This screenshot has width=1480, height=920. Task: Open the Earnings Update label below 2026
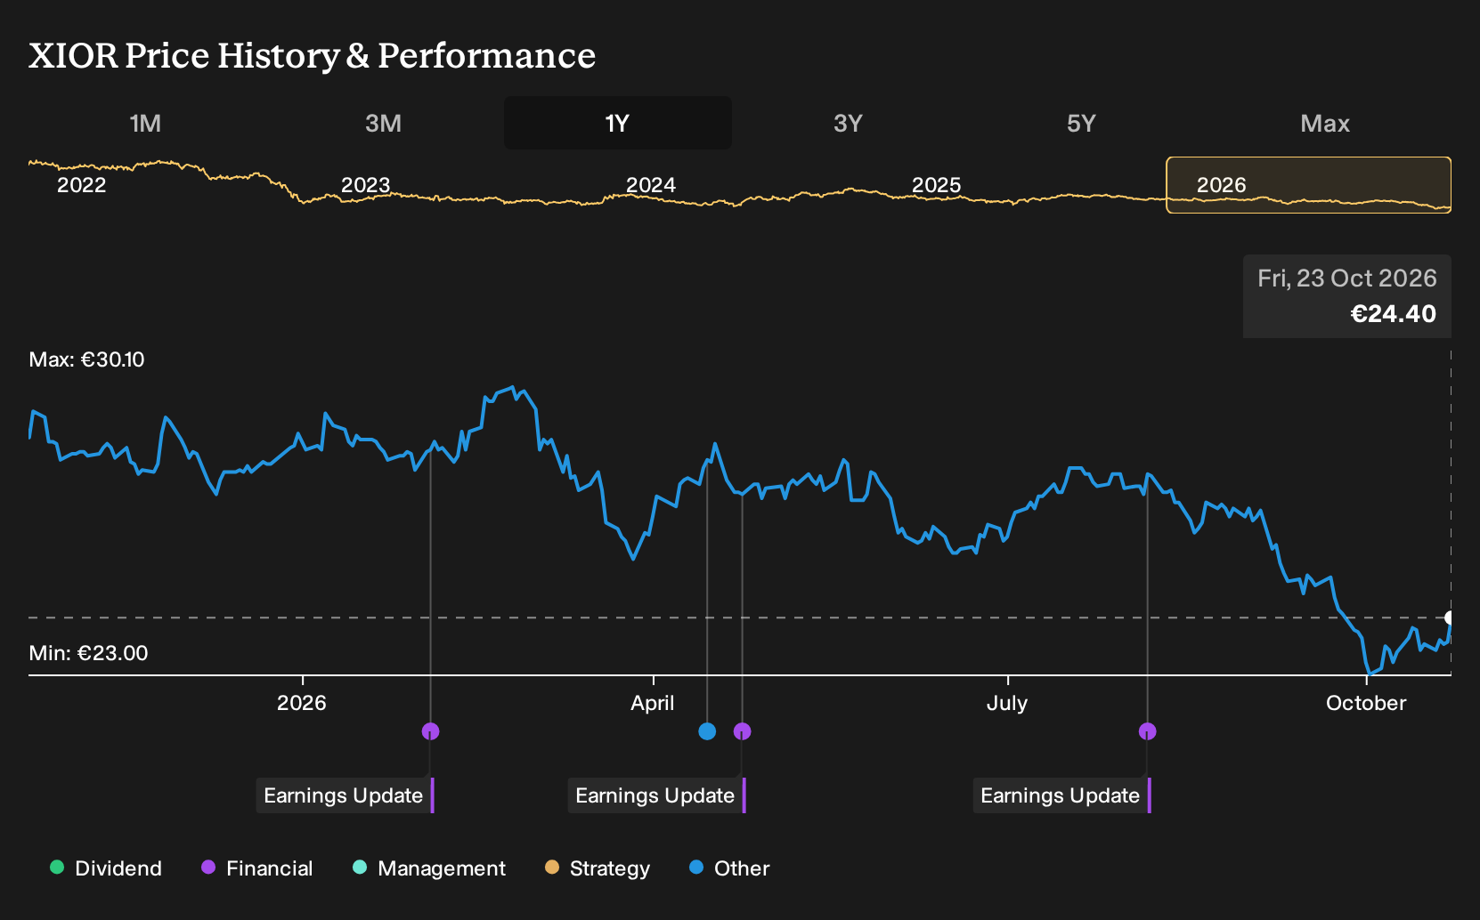click(x=345, y=795)
